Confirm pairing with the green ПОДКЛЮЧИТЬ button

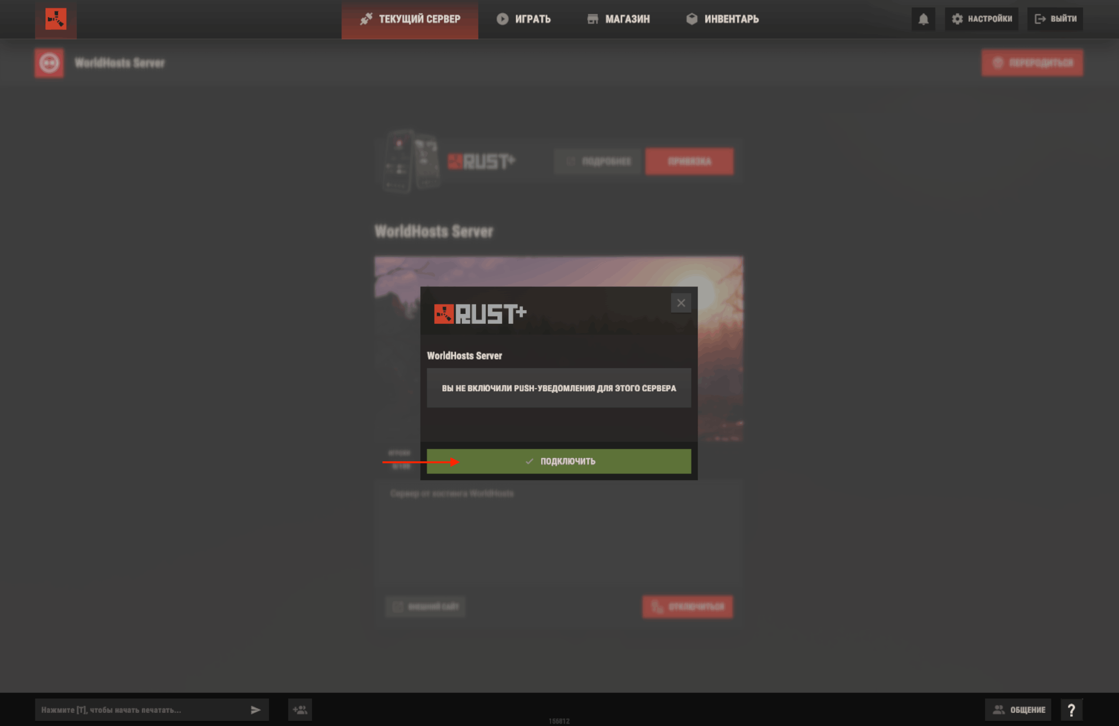(559, 461)
